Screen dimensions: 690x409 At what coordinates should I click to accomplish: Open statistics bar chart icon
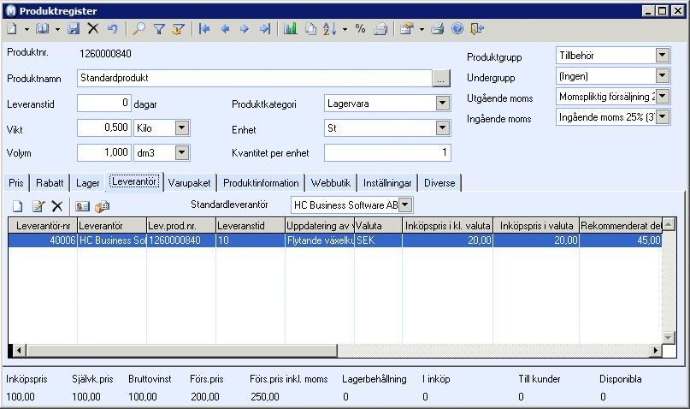(x=291, y=29)
